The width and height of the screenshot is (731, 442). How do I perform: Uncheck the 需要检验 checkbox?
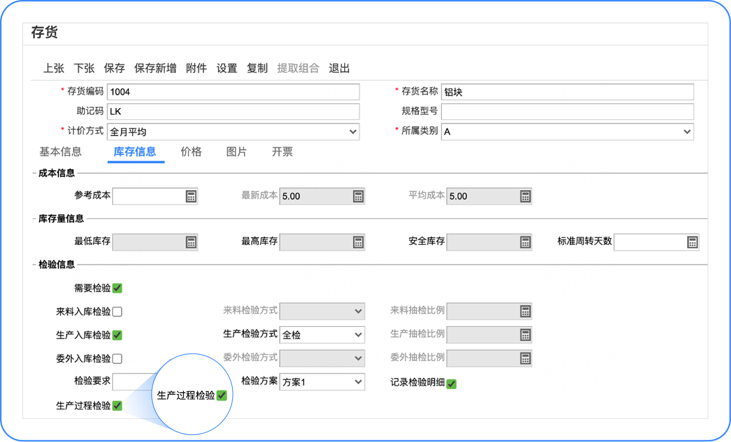117,288
